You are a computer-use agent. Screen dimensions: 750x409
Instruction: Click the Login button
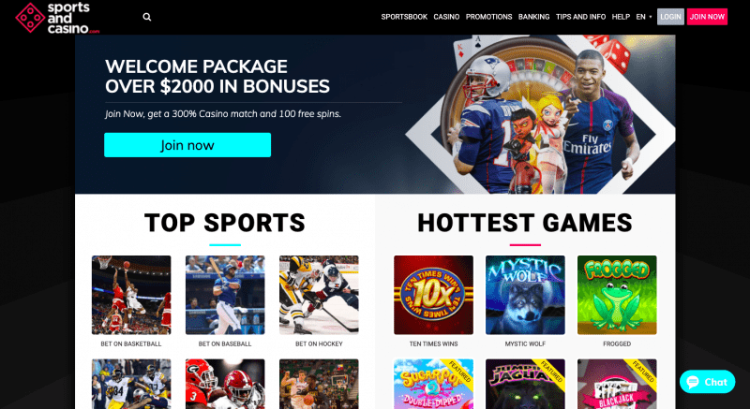[670, 17]
